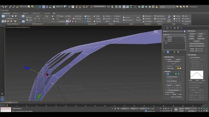209x117 pixels.
Task: Open the Hierarchy tab in command panel
Action: [x=171, y=28]
